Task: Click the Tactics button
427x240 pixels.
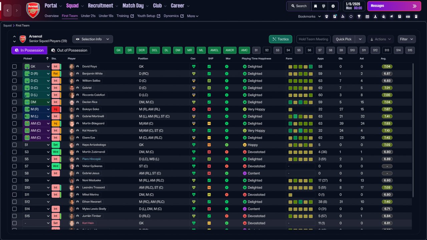Action: point(281,39)
